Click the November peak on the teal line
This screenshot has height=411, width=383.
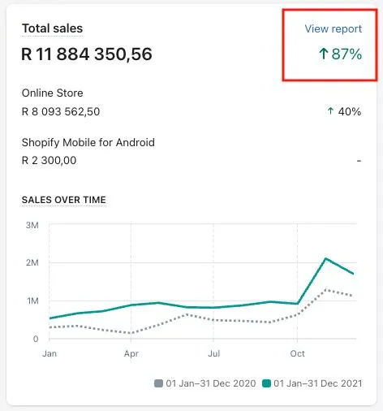[326, 258]
